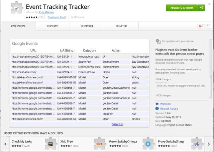Switch to the REVIEWS tab
214x152 pixels.
pyautogui.click(x=52, y=26)
